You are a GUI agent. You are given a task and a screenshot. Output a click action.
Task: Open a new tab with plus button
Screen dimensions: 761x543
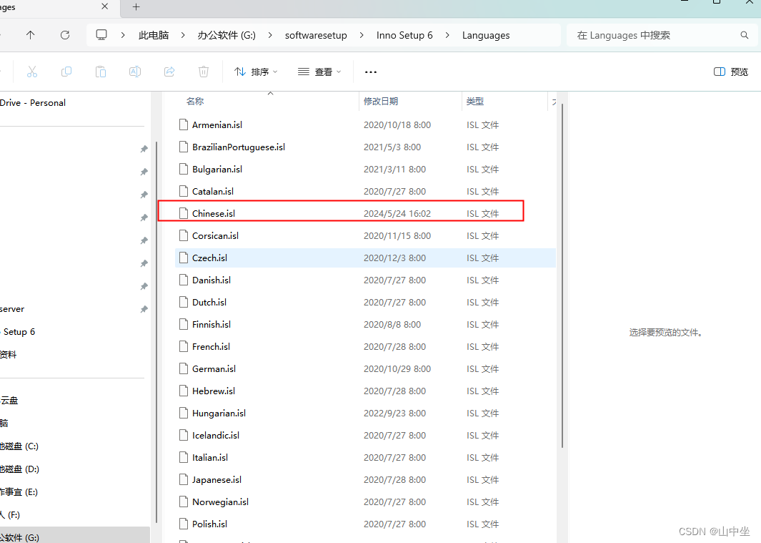point(136,7)
